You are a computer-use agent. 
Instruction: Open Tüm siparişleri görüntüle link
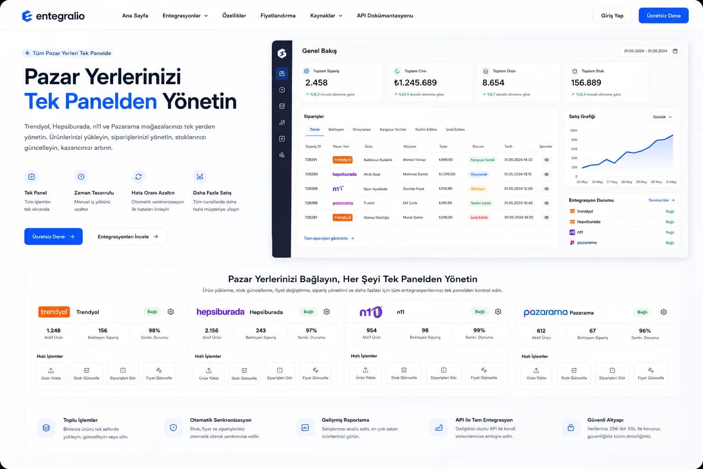329,238
